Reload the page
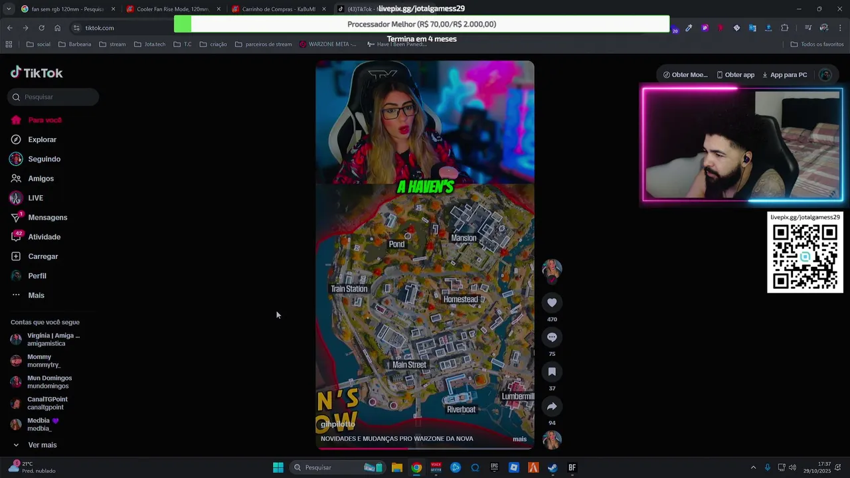The height and width of the screenshot is (478, 850). pos(41,28)
